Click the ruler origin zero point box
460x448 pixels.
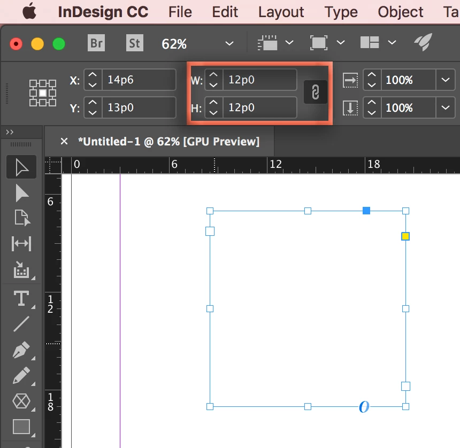[x=53, y=165]
